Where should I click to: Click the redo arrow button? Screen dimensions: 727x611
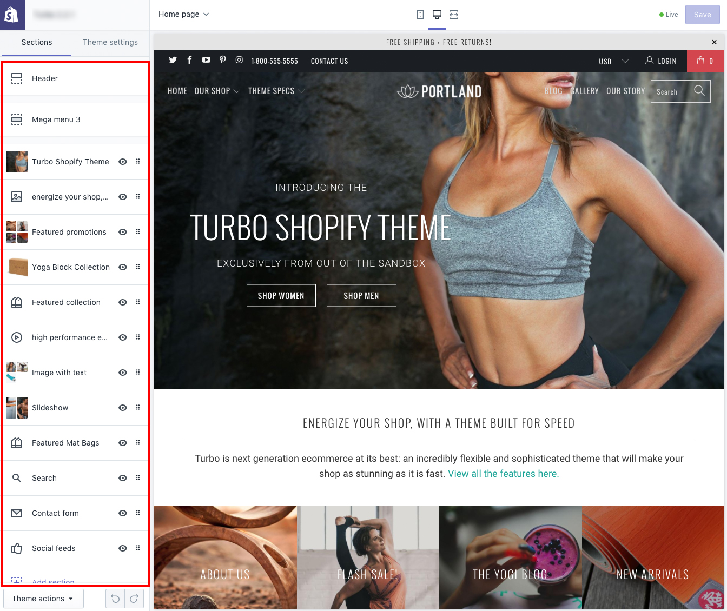(x=134, y=599)
